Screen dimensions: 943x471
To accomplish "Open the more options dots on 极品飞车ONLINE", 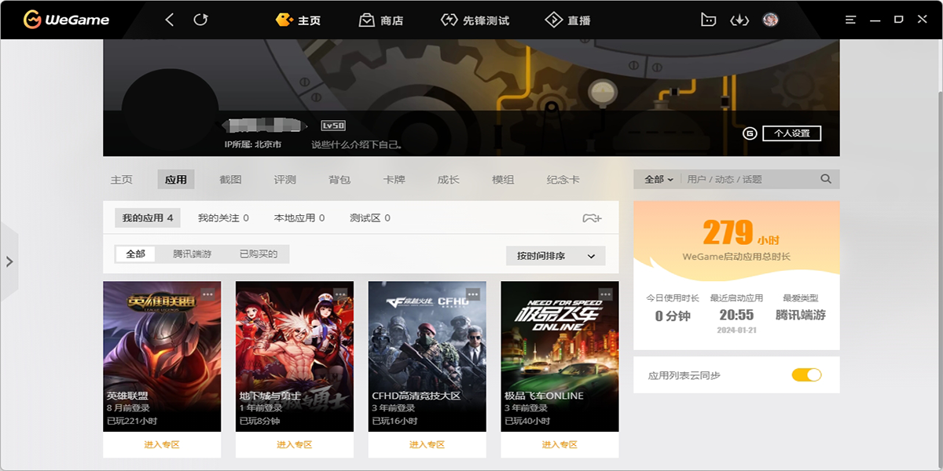I will (606, 294).
